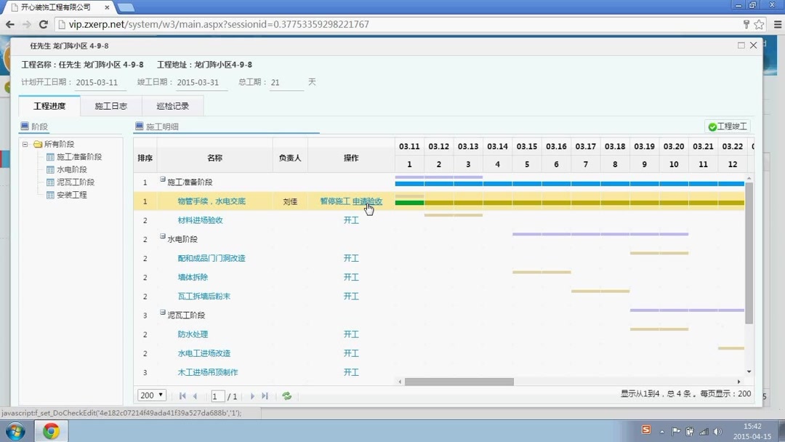Viewport: 785px width, 442px height.
Task: Click the page number input field
Action: 219,395
